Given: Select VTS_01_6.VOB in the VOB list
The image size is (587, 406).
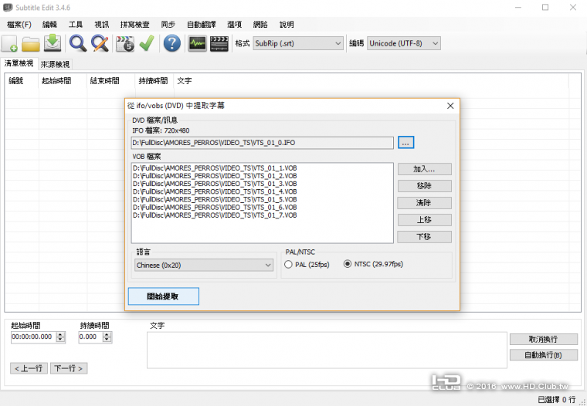Looking at the screenshot, I should (x=215, y=208).
